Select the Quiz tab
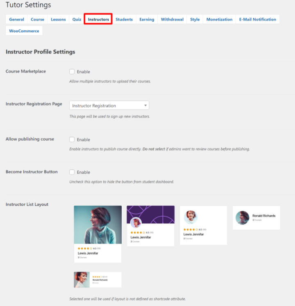Image resolution: width=295 pixels, height=306 pixels. coord(77,19)
